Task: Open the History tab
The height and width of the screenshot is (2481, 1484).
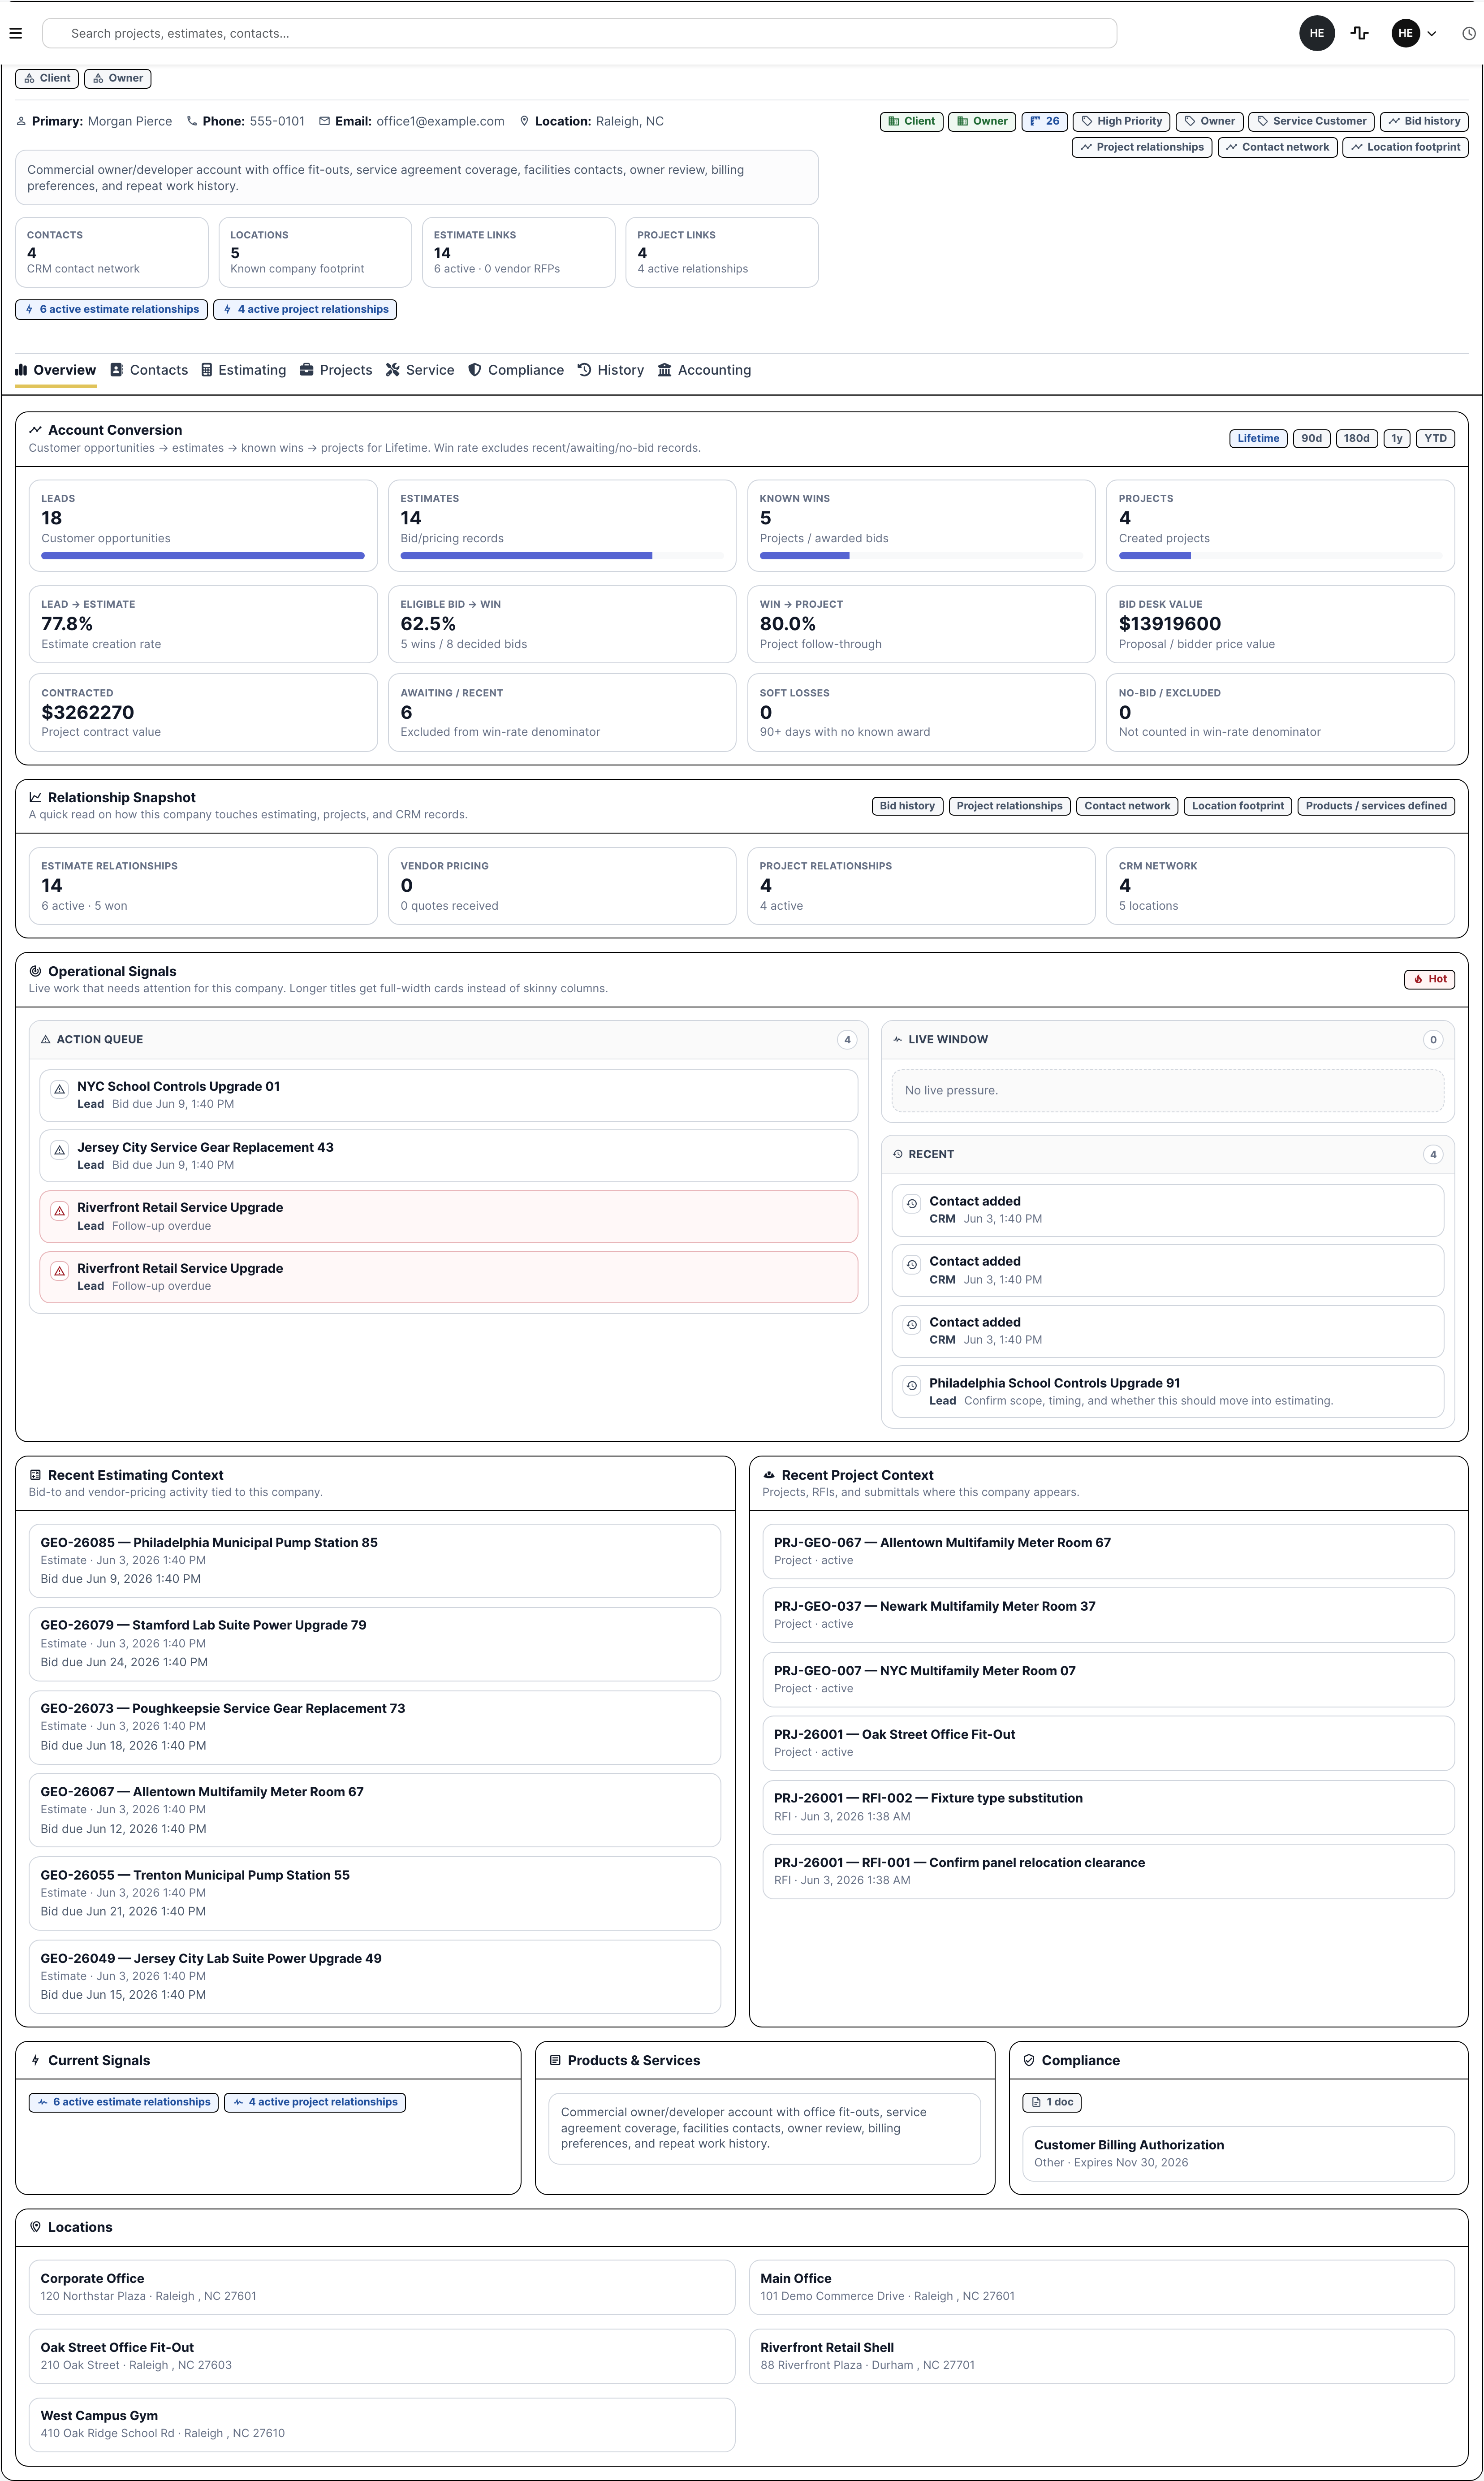Action: pyautogui.click(x=611, y=370)
